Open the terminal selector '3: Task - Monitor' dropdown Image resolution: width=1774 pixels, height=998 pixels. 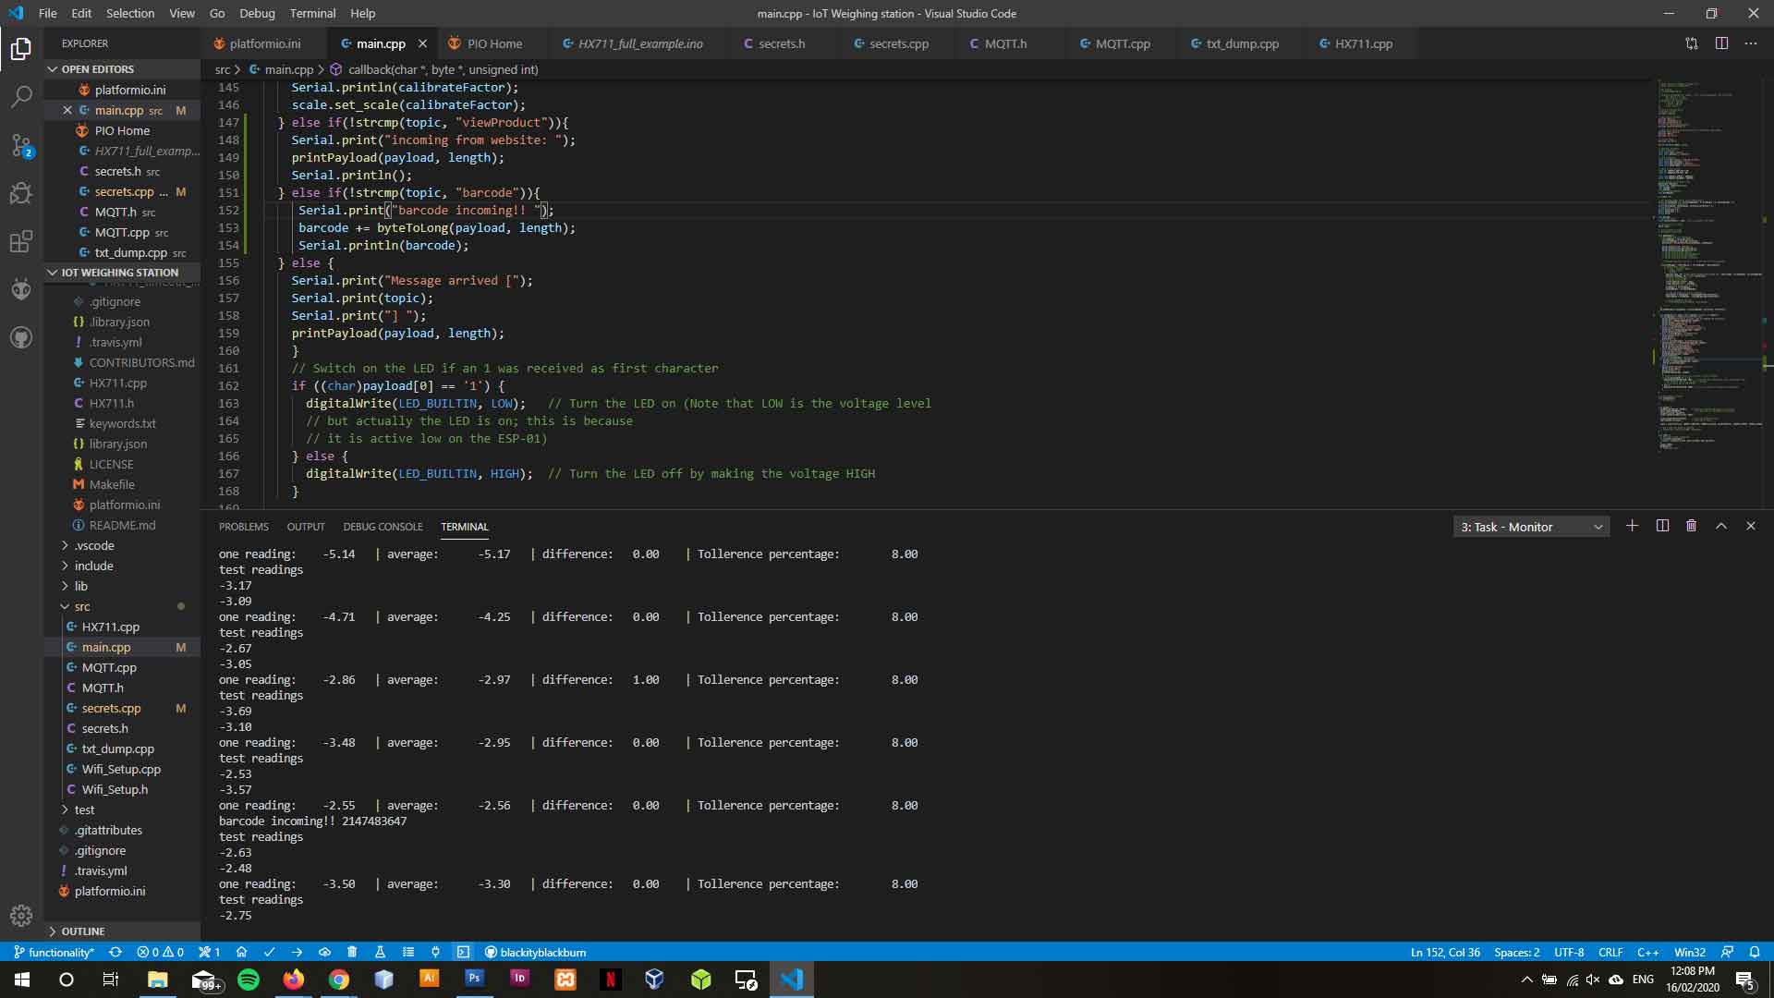(x=1530, y=527)
